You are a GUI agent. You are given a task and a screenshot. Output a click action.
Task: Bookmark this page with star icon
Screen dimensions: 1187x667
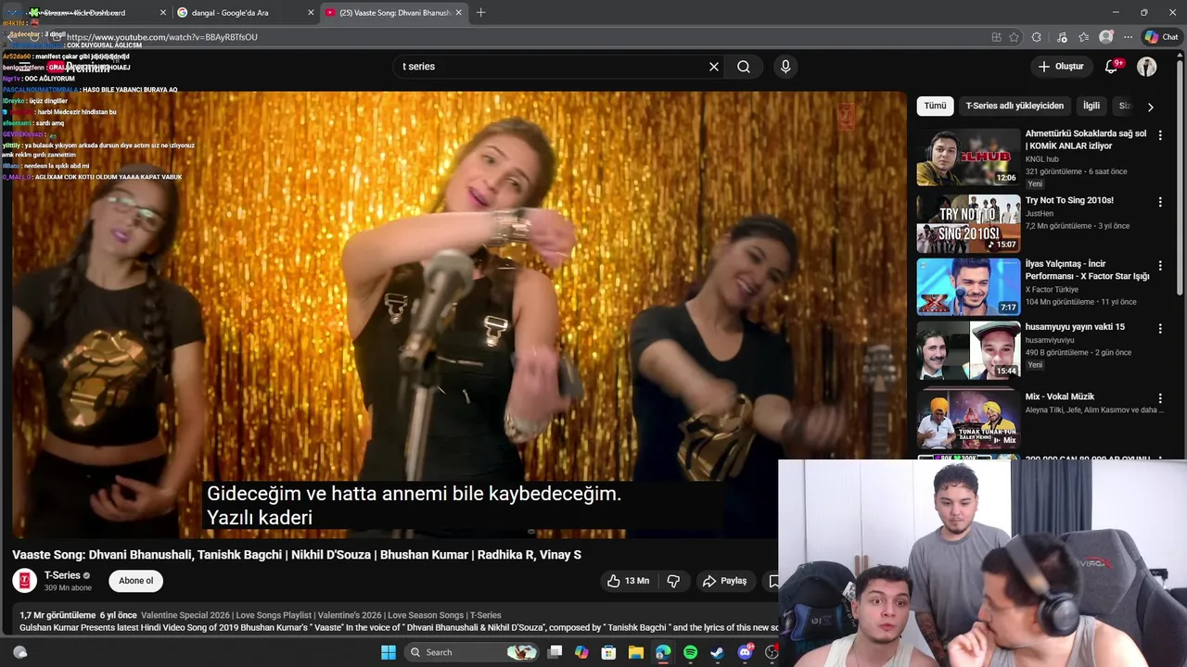pyautogui.click(x=1014, y=37)
